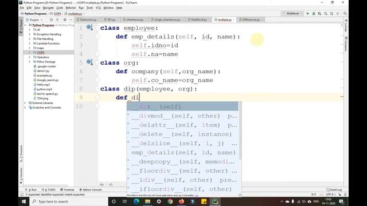Open the VCS menu
This screenshot has height=206, width=367.
98,7
